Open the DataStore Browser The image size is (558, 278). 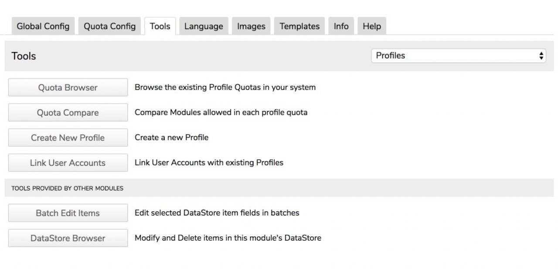point(68,238)
